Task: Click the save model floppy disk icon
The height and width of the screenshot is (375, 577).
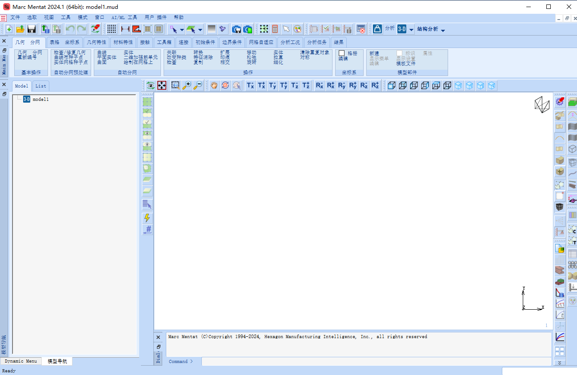Action: point(32,29)
